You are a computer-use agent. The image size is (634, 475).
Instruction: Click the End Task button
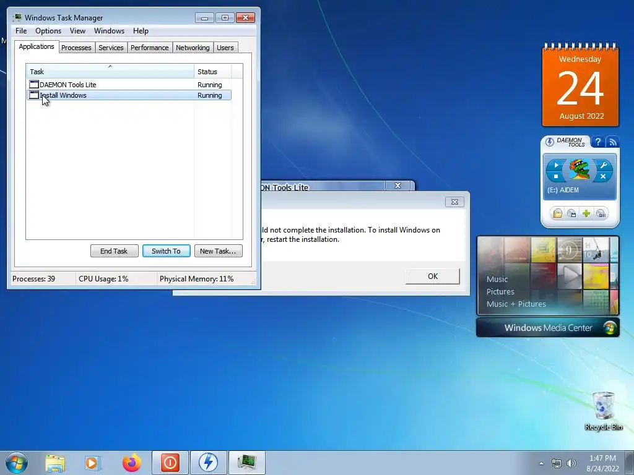point(114,251)
